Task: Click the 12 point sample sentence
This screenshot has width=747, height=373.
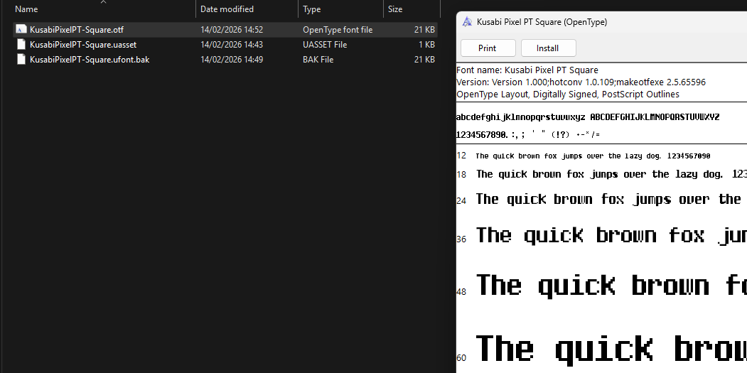Action: (x=593, y=156)
